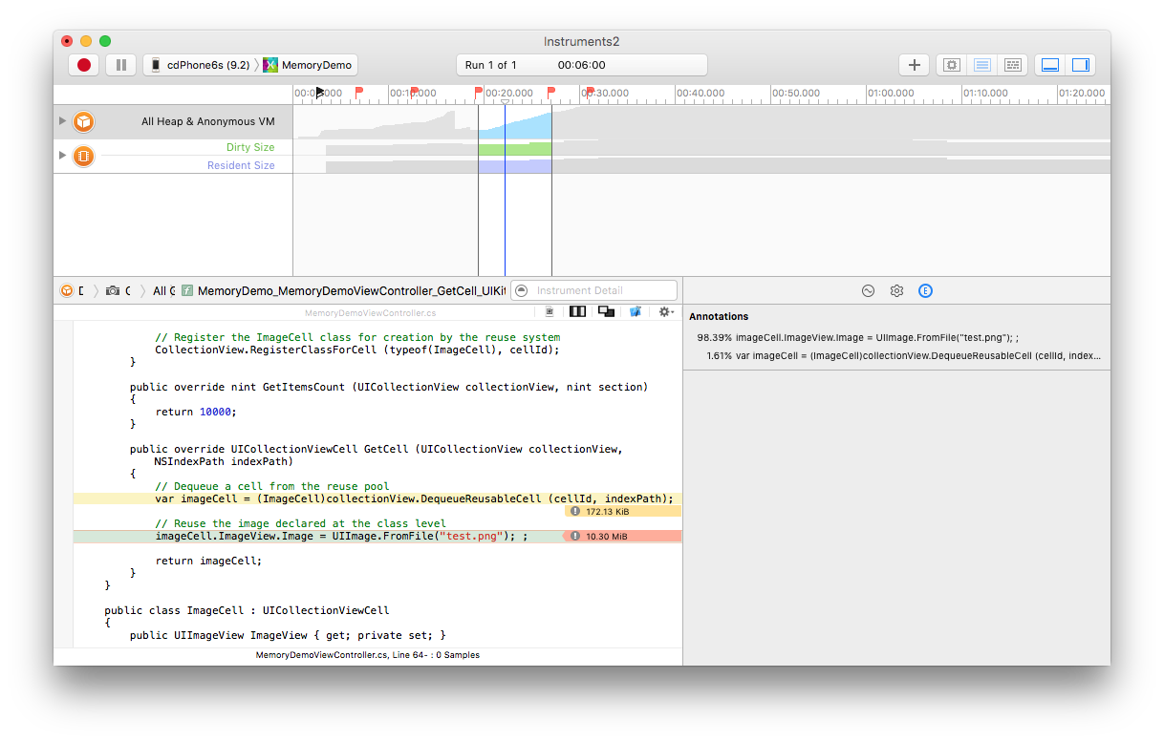Select the Allocations instrument icon in track list
The height and width of the screenshot is (742, 1164).
click(84, 121)
